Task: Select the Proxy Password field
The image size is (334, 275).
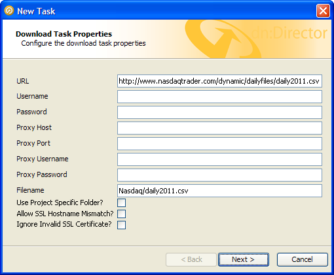Action: point(219,175)
